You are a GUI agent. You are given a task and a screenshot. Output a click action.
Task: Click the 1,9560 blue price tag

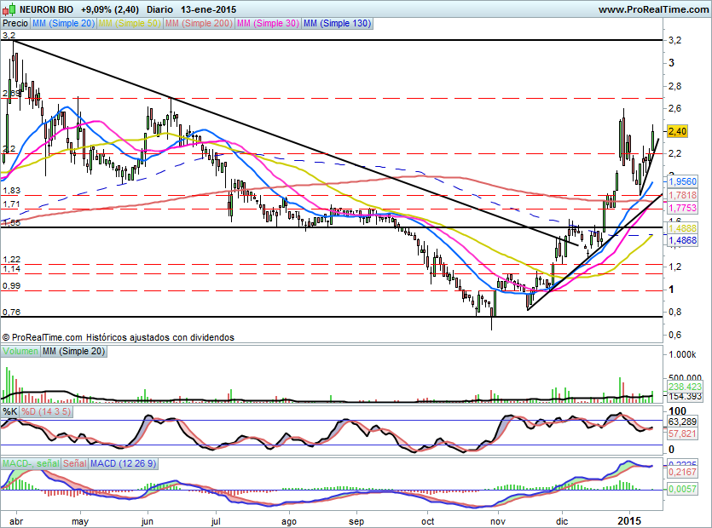tap(682, 182)
